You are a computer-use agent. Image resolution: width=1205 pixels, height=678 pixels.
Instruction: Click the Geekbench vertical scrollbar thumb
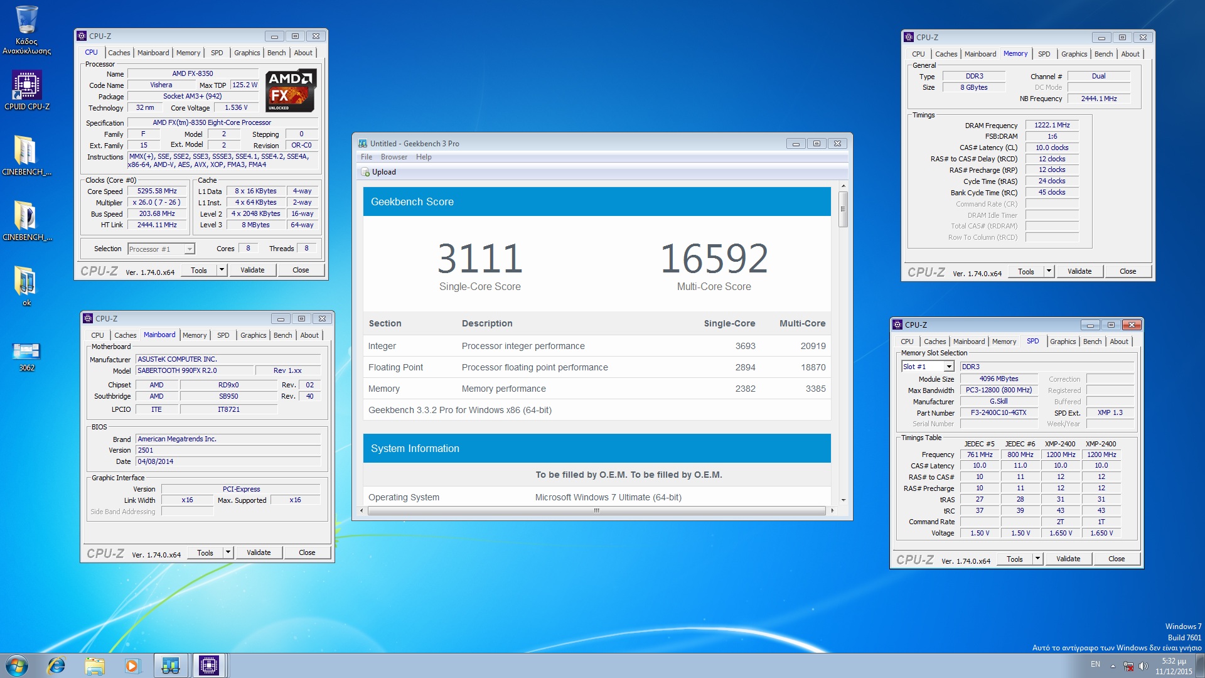click(843, 209)
